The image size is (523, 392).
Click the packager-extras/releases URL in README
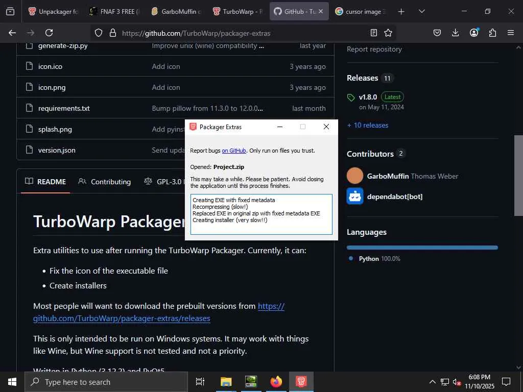tap(159, 312)
